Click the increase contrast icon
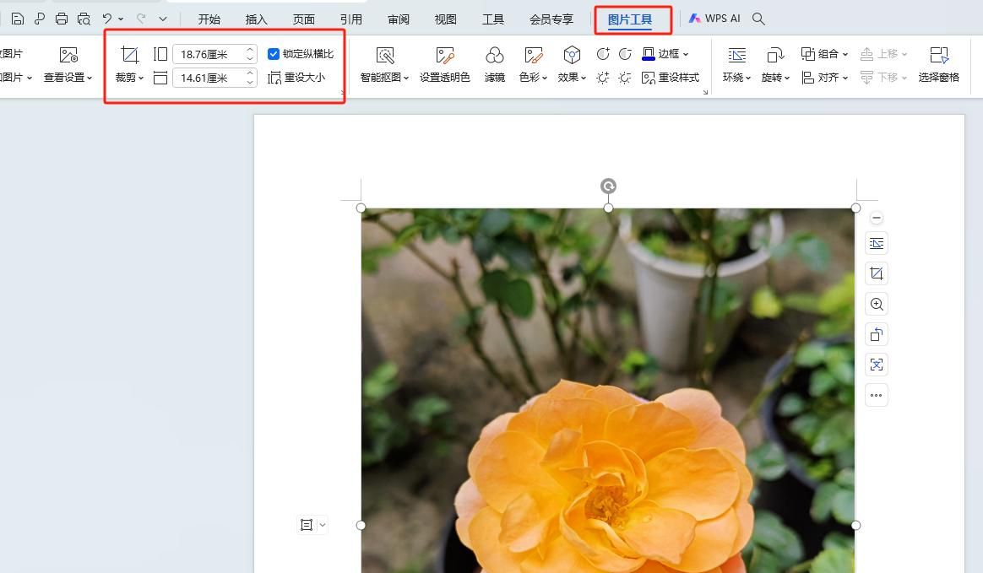 [x=602, y=54]
